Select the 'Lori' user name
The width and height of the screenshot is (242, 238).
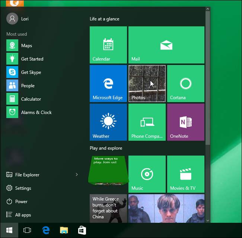click(x=25, y=19)
